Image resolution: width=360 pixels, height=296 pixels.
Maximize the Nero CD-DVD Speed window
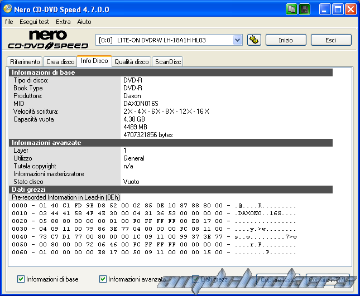coord(338,9)
